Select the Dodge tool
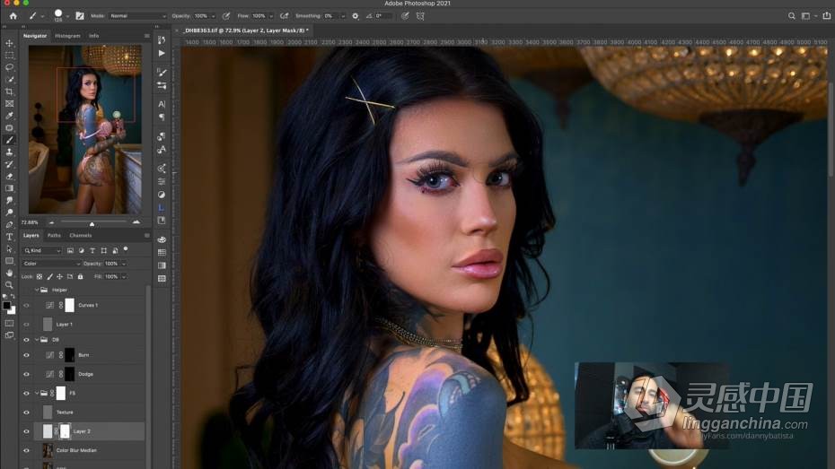835x469 pixels. (10, 213)
